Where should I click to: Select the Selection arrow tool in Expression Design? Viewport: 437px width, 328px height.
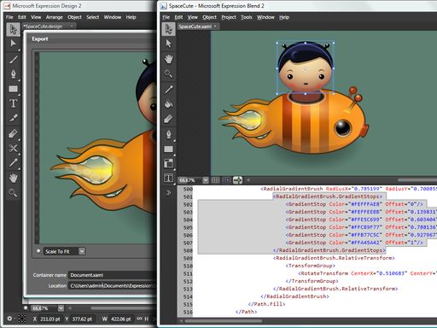13,30
